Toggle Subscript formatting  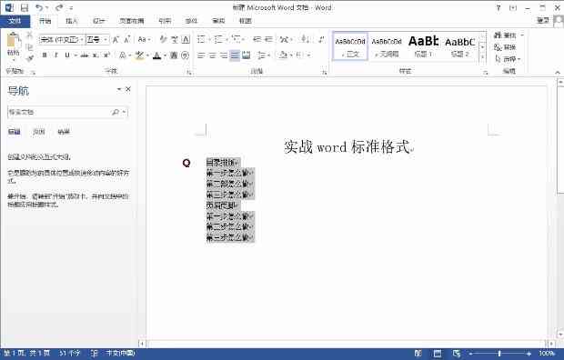point(96,55)
